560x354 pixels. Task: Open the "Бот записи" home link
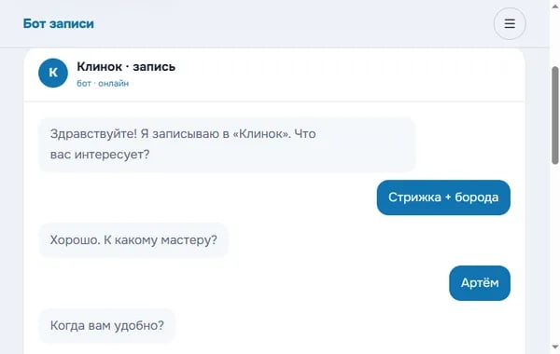[x=59, y=23]
